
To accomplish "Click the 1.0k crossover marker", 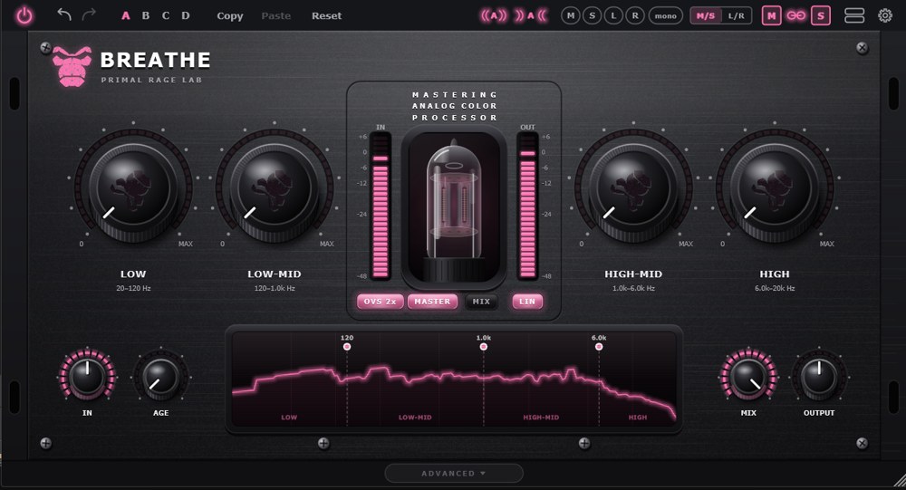I will tap(484, 346).
